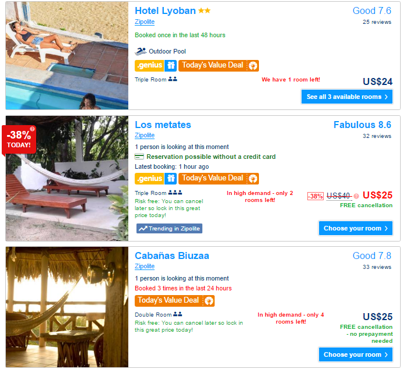Click Cabañas Biuzaa's Value Deal donut icon
Image resolution: width=403 pixels, height=369 pixels.
(x=209, y=301)
